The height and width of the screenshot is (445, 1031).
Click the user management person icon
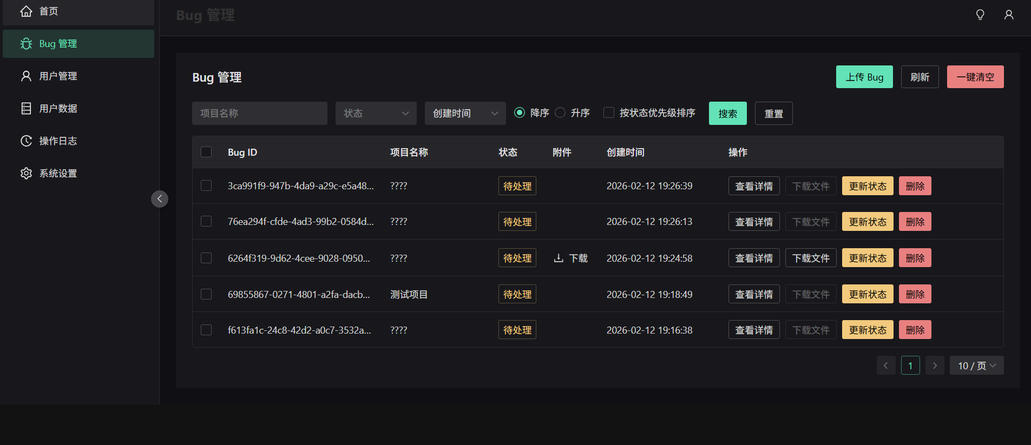coord(26,76)
